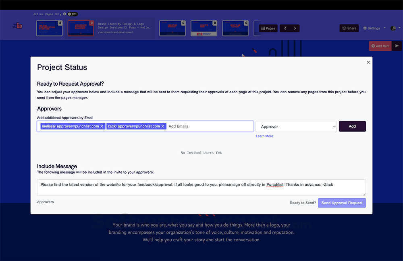Click the Send Approval Request button
This screenshot has height=261, width=403.
pyautogui.click(x=342, y=203)
